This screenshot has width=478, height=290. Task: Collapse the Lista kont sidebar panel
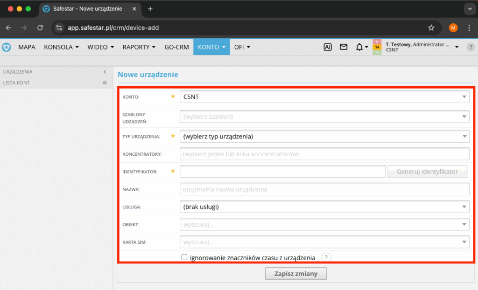[105, 83]
